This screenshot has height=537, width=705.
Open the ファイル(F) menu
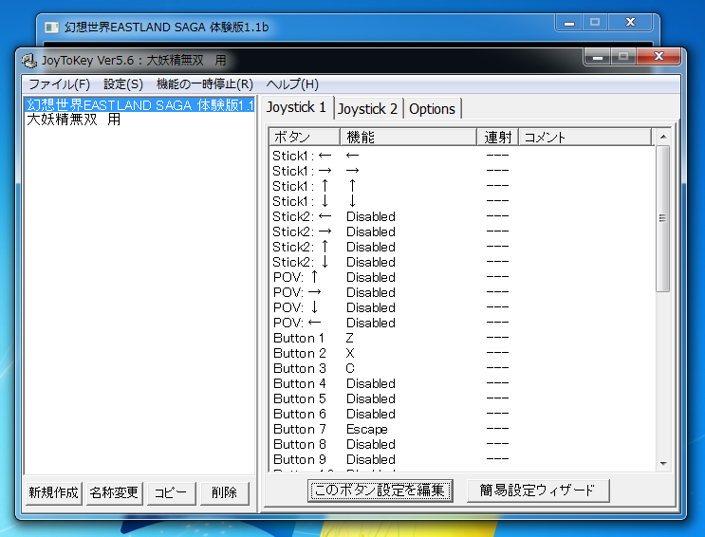point(60,84)
